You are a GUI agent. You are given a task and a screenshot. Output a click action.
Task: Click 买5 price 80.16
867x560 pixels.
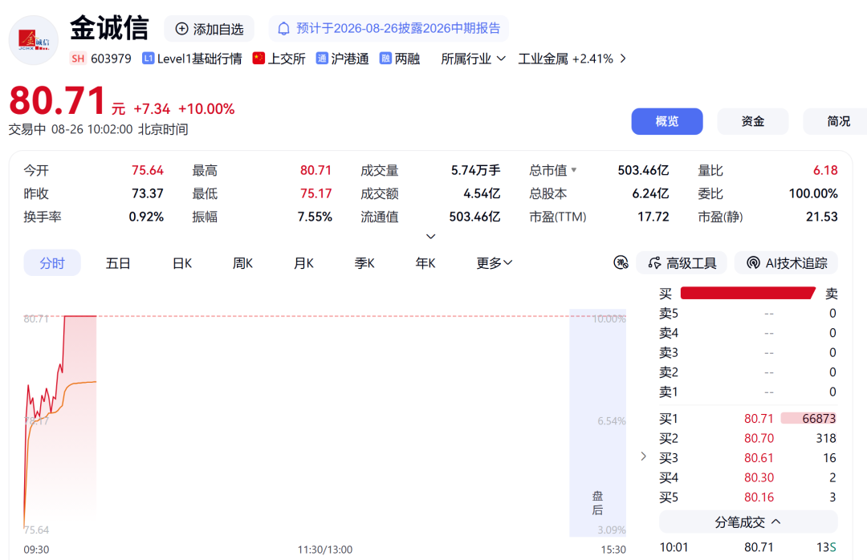(759, 497)
